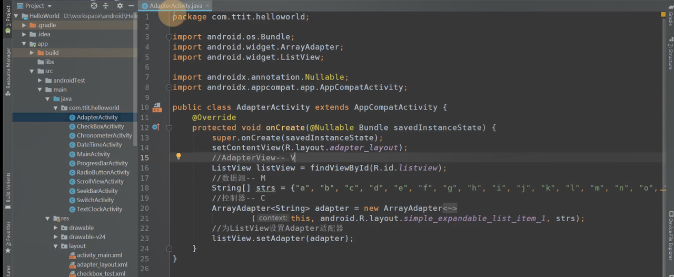Open the 2: Favorites tool window
The image size is (674, 277).
8,238
